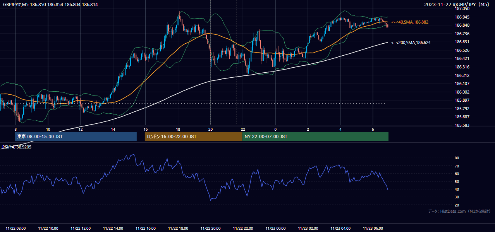Click RSI scale label 60

(457, 174)
